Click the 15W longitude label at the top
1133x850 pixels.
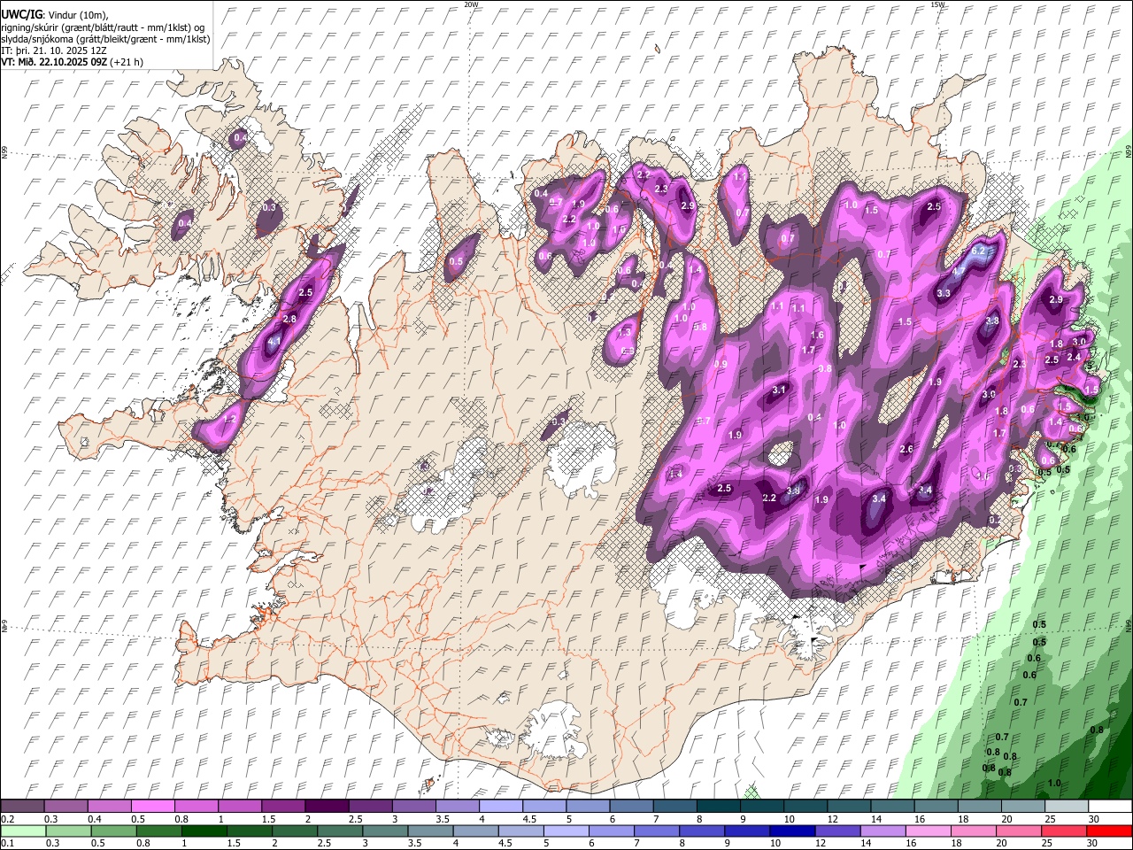coord(937,4)
